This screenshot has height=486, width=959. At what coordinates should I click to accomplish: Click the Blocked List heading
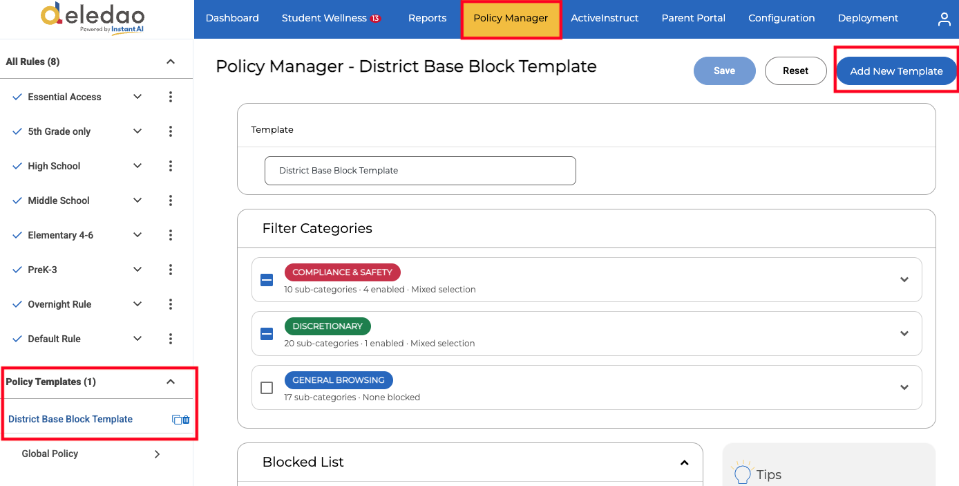[303, 462]
